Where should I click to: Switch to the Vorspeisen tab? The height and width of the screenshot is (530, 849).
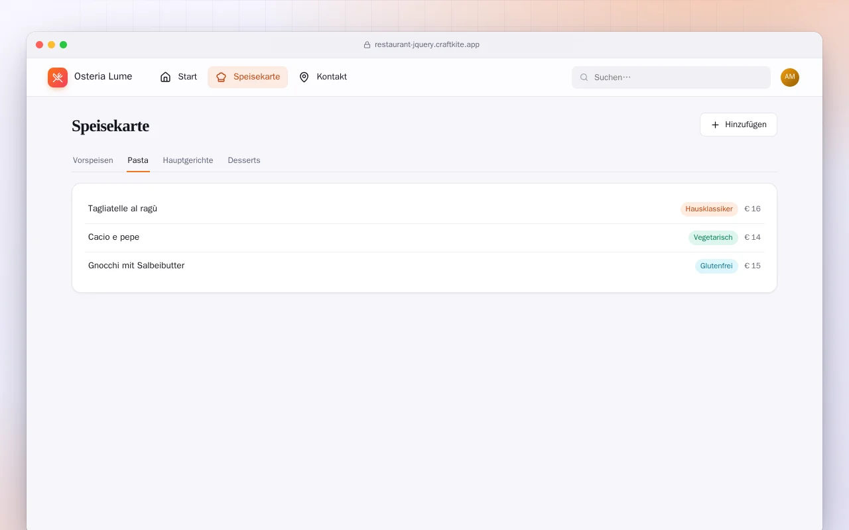[93, 160]
